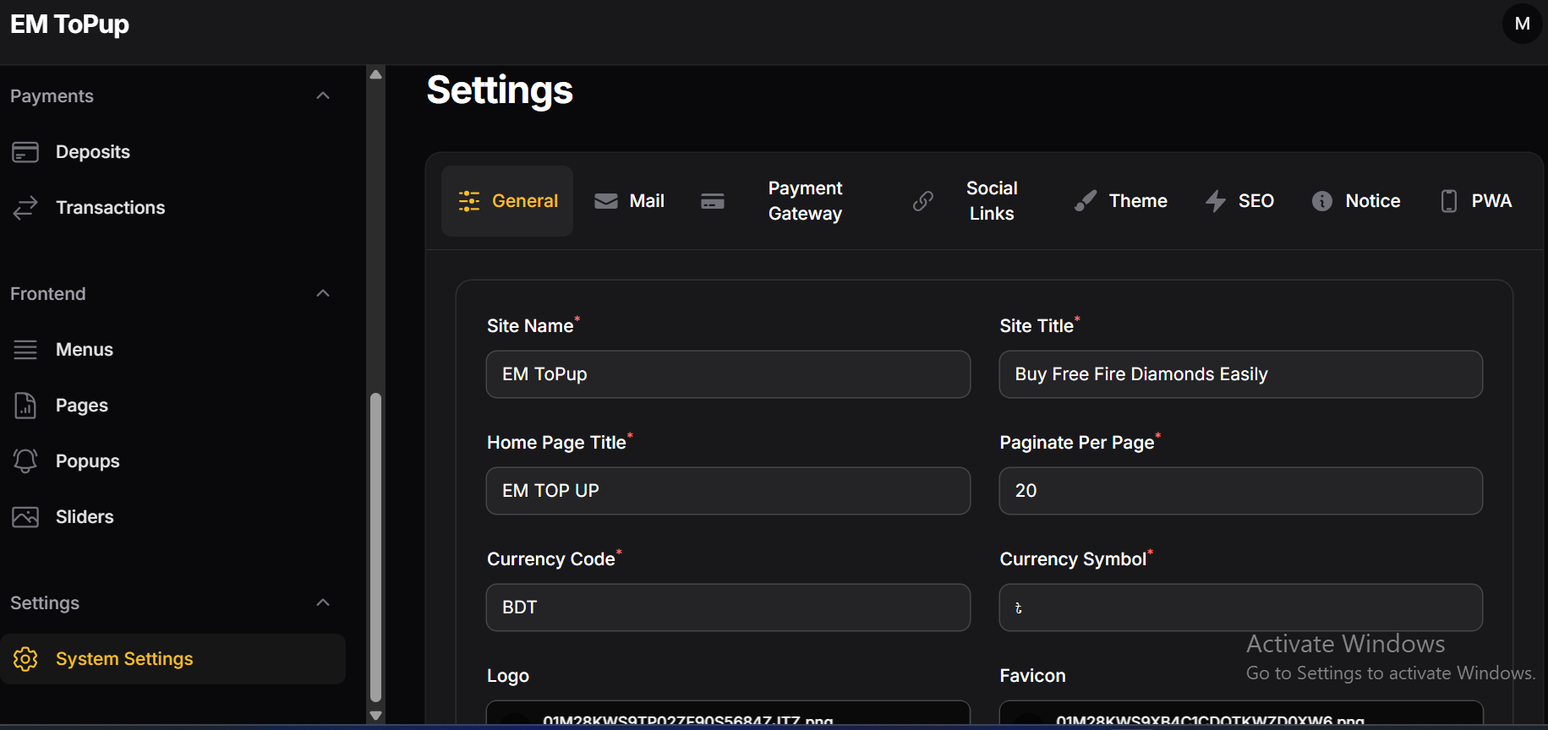The height and width of the screenshot is (730, 1548).
Task: Switch to the Theme tab
Action: point(1121,201)
